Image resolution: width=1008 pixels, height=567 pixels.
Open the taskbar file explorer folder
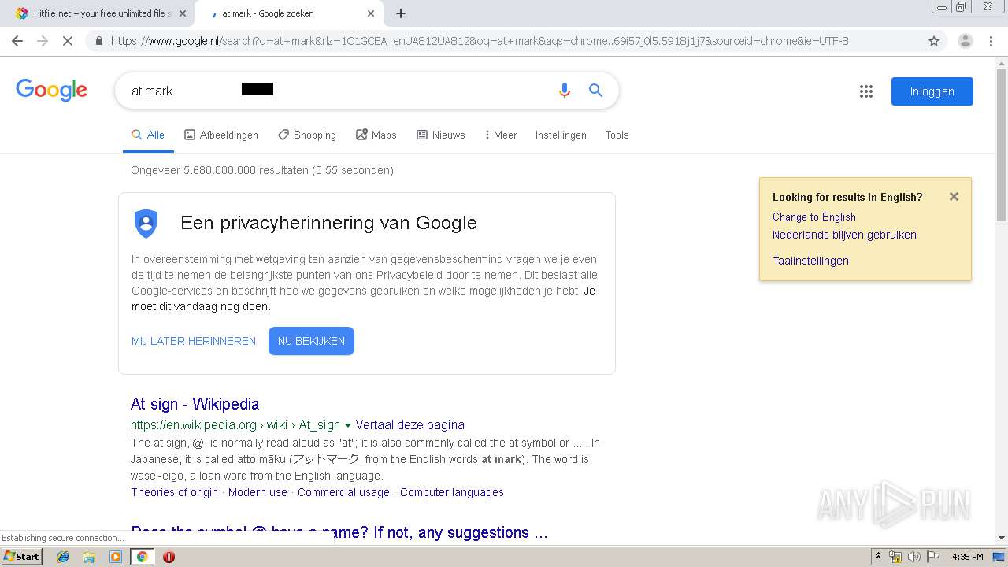89,557
